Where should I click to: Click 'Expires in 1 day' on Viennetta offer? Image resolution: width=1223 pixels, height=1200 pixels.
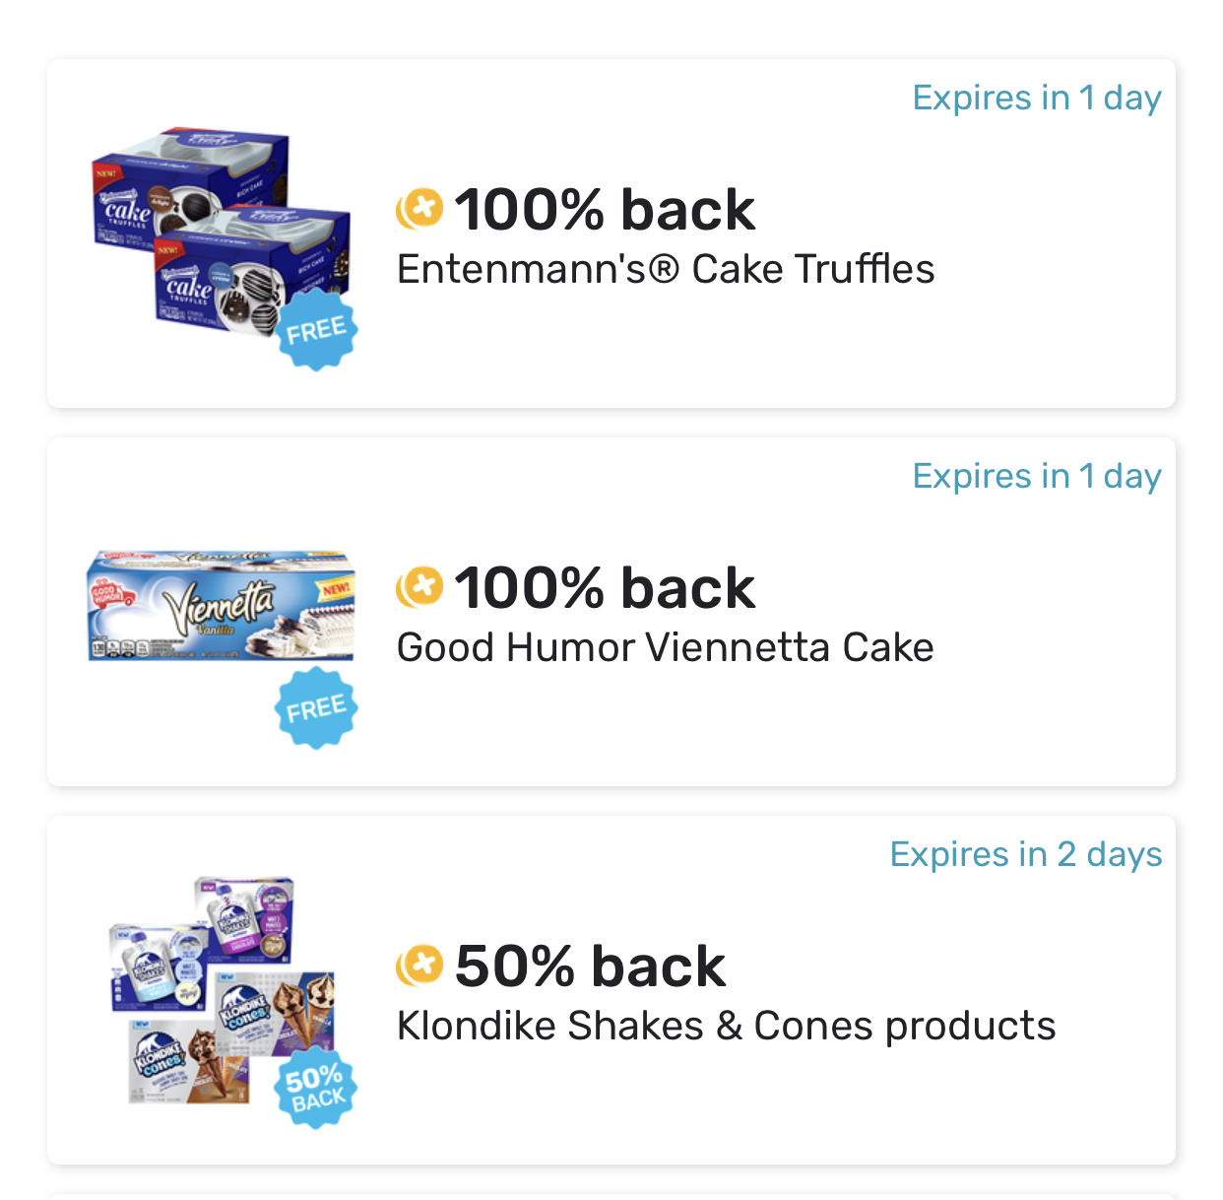[x=1037, y=476]
